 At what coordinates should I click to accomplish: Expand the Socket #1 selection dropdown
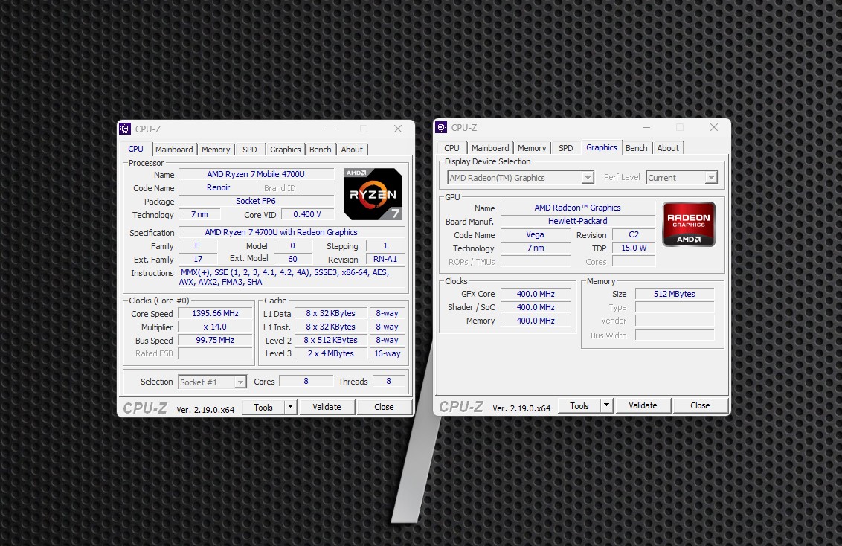coord(240,382)
